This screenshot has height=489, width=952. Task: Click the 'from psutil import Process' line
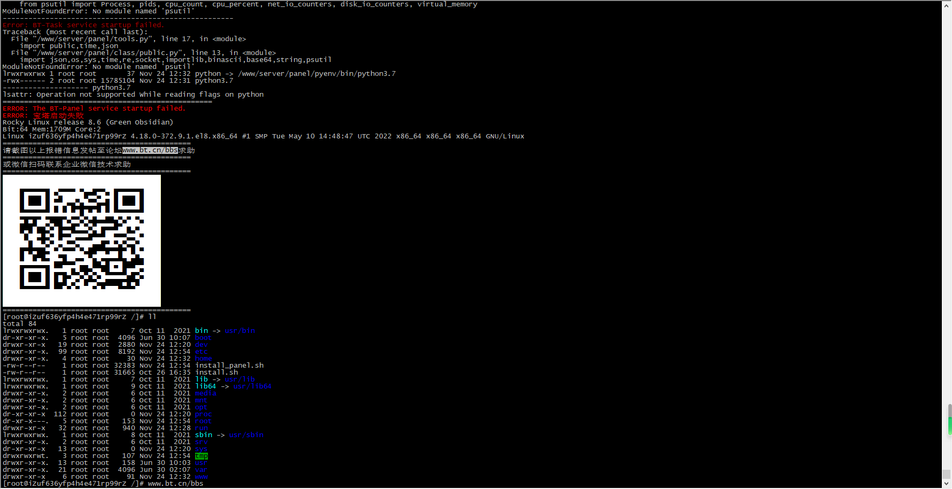pyautogui.click(x=249, y=4)
